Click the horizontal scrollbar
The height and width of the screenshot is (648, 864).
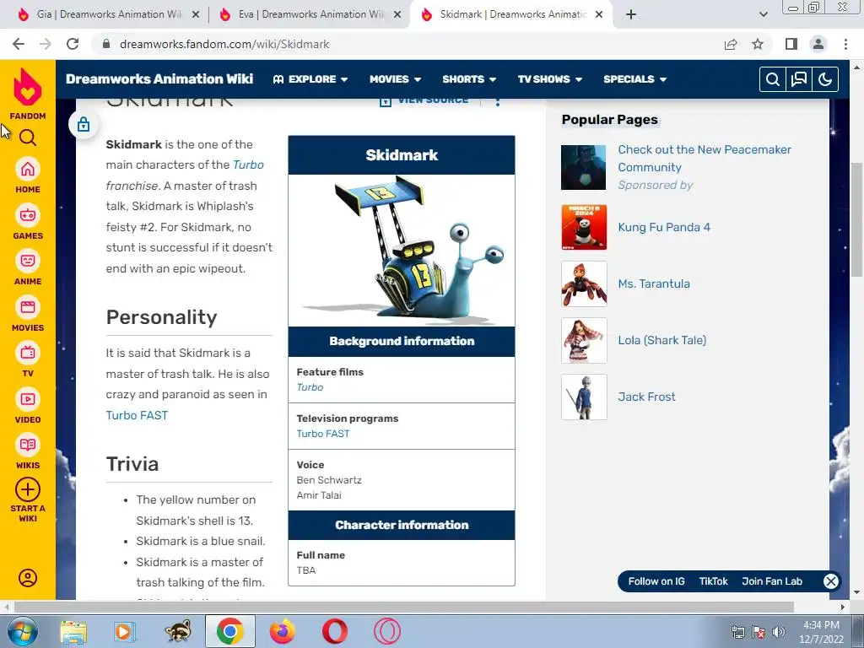point(404,607)
